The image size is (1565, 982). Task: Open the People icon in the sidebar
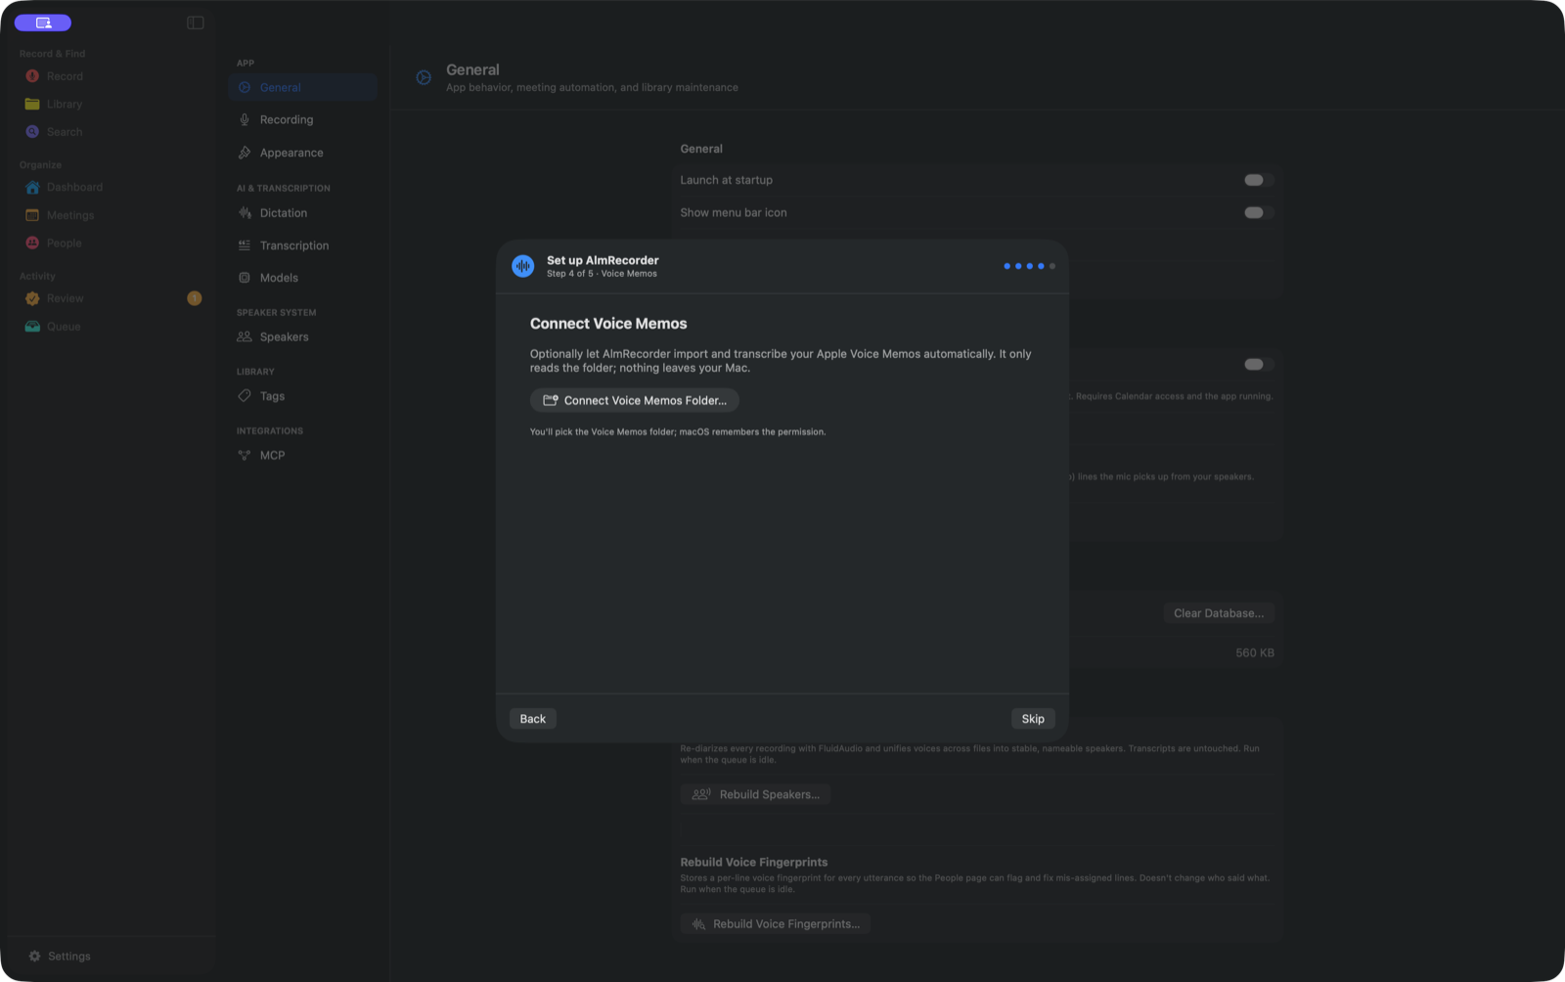click(32, 243)
